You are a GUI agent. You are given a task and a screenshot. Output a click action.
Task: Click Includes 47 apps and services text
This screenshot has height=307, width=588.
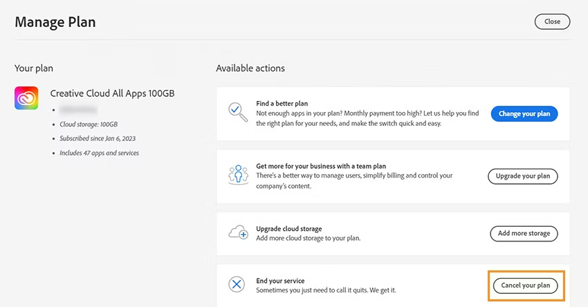[x=100, y=153]
